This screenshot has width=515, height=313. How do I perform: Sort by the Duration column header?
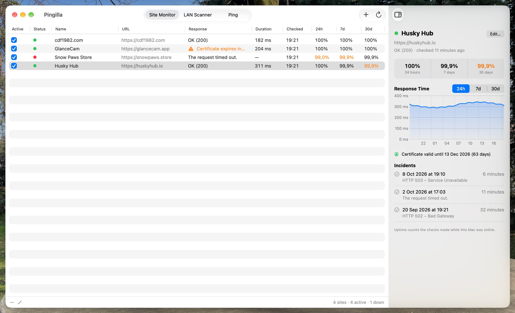[263, 29]
